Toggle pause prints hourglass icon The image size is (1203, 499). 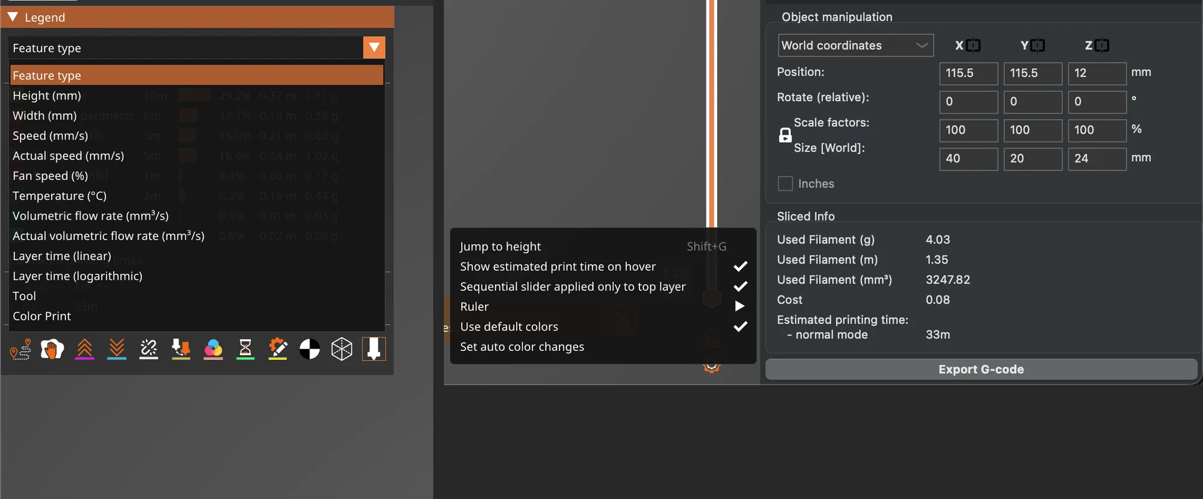[x=245, y=349]
